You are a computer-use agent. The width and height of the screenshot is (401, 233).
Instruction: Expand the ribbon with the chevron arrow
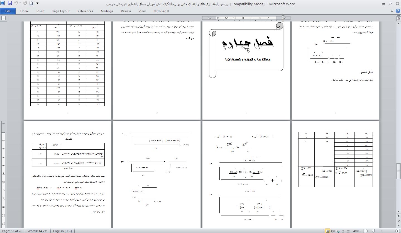[392, 11]
